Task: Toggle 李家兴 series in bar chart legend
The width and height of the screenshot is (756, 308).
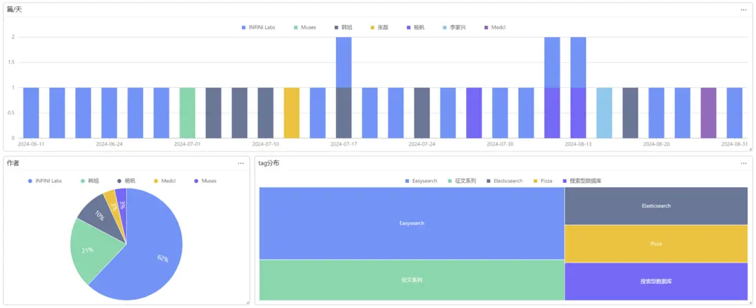Action: point(454,27)
